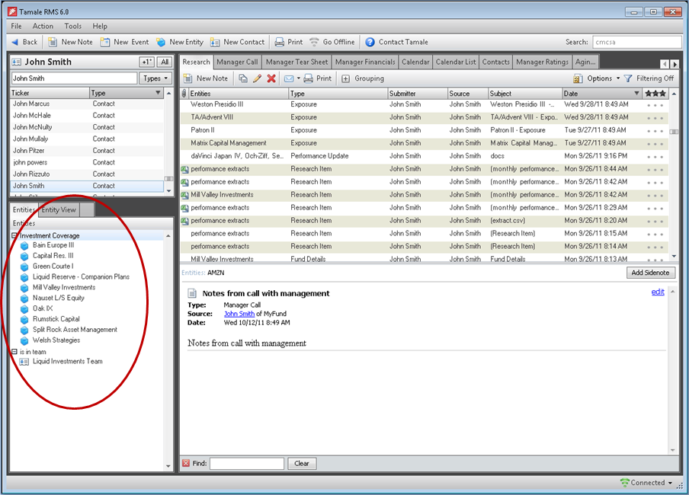
Task: Click the John Smith name filter field
Action: 74,78
